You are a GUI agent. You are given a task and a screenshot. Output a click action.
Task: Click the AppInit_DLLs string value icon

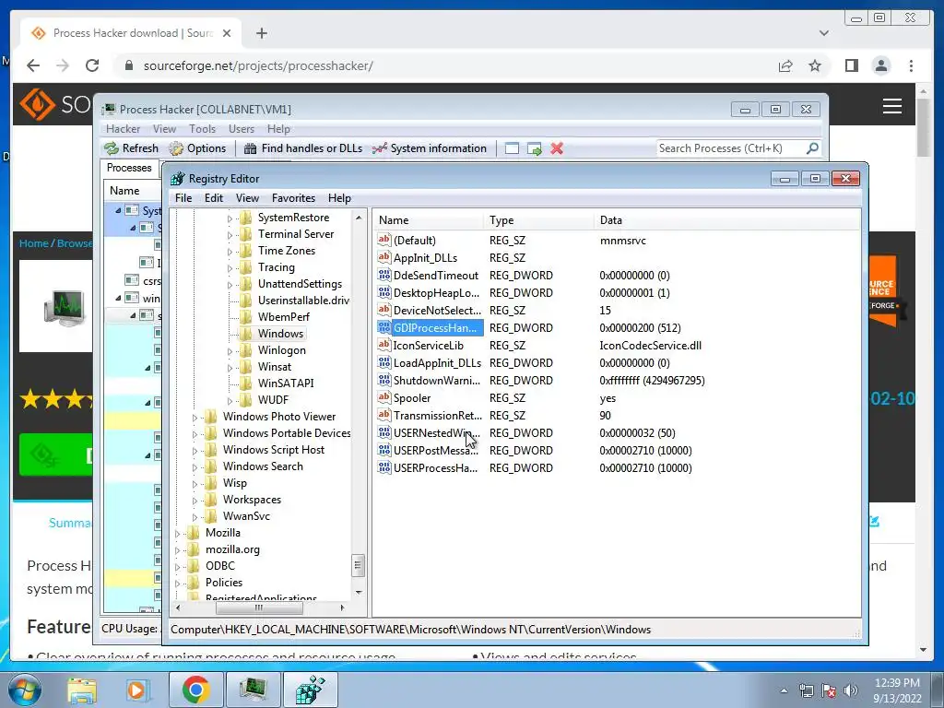coord(384,258)
